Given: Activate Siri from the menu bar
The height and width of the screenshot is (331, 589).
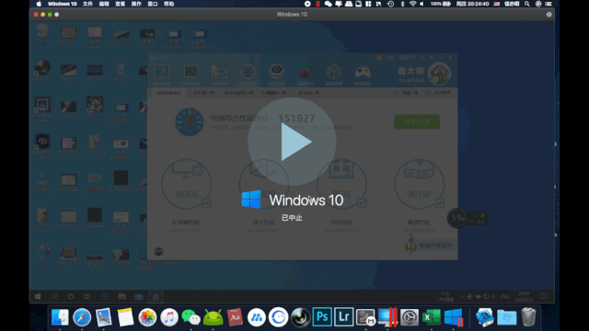Looking at the screenshot, I should click(x=538, y=4).
